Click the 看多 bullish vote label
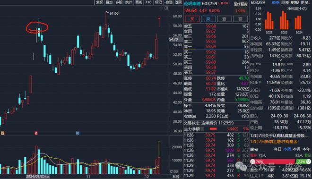The width and height of the screenshot is (312, 179). pos(253,155)
